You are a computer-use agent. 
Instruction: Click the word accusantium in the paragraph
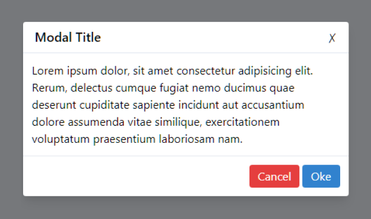(273, 105)
